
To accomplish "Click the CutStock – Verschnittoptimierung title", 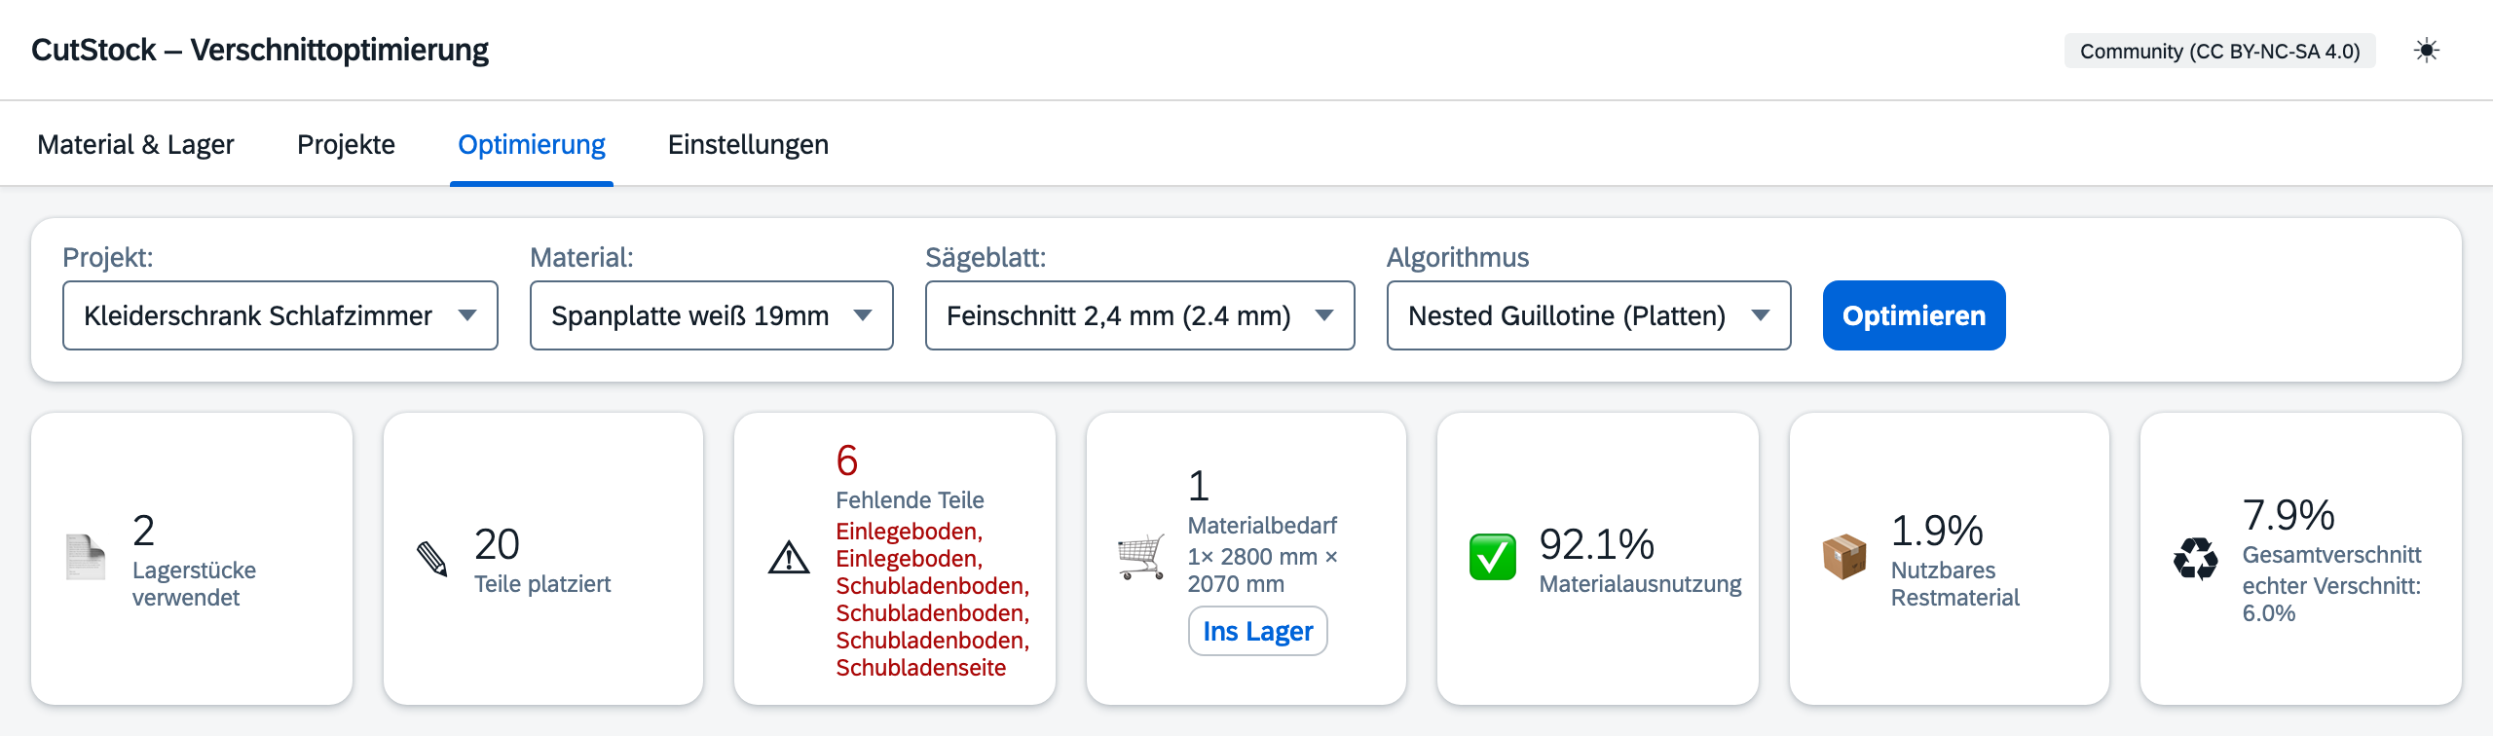I will 260,50.
